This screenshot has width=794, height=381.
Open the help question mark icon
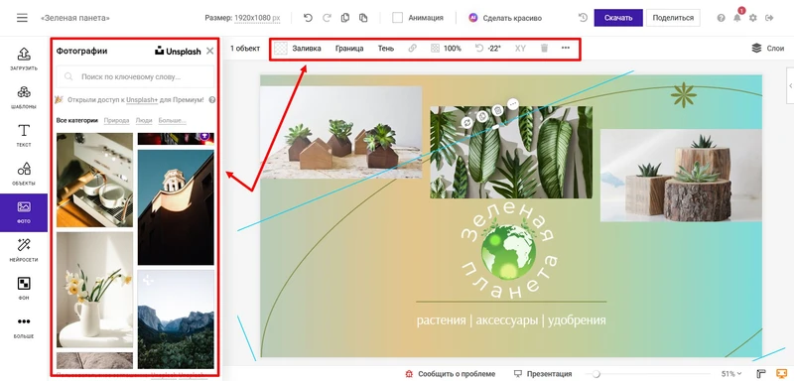click(722, 18)
